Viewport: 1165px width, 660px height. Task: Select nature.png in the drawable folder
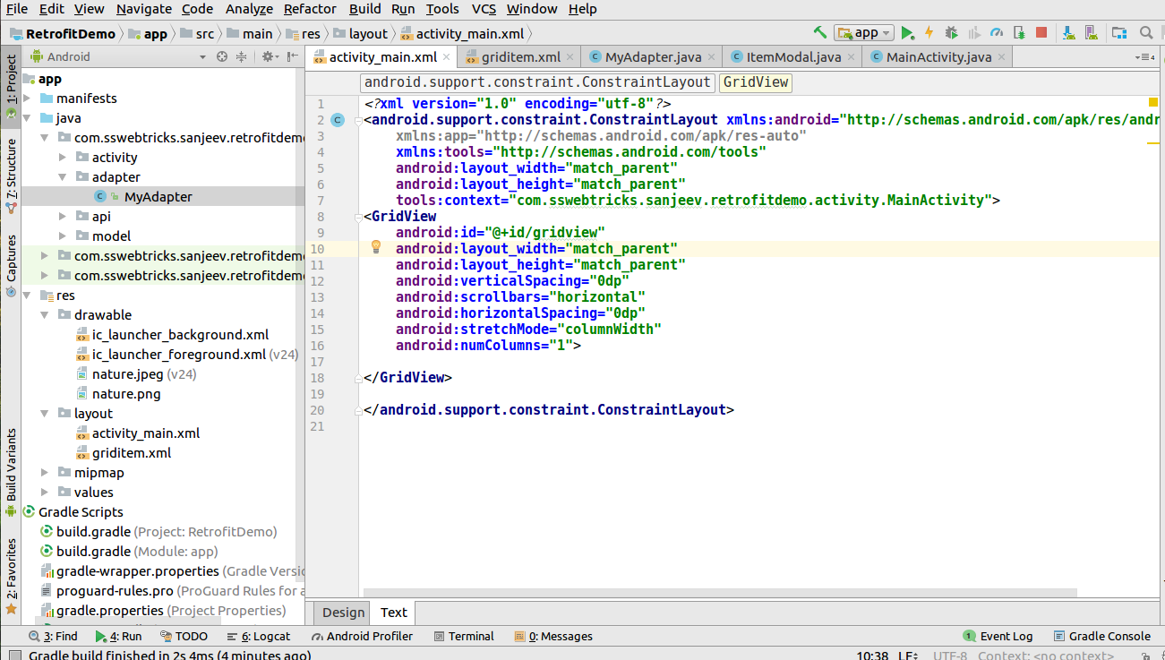coord(126,393)
